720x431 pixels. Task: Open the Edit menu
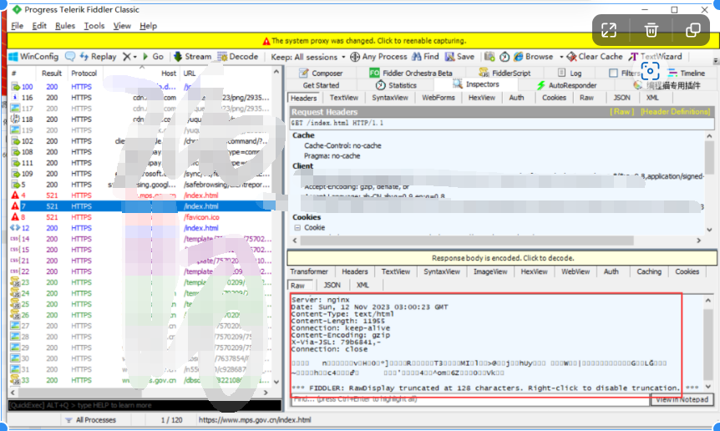(39, 26)
